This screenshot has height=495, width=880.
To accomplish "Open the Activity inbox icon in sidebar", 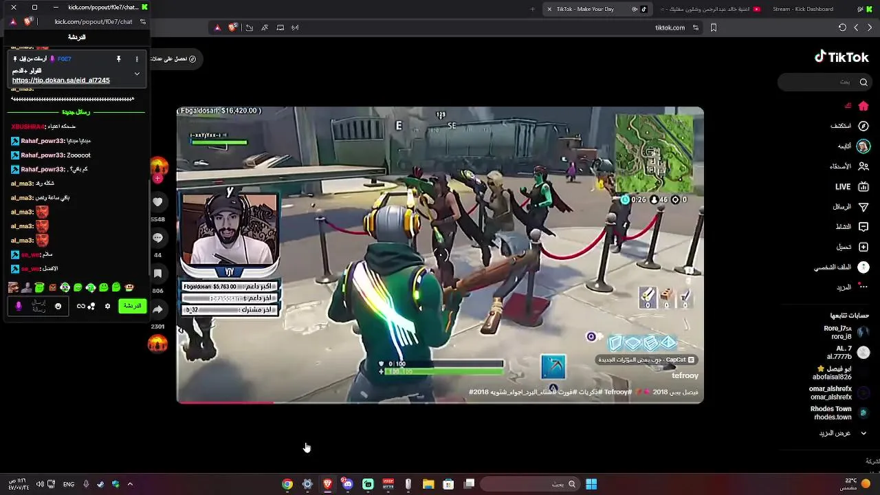I will [863, 227].
